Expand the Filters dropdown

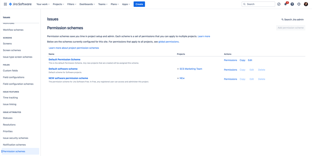(x=72, y=4)
